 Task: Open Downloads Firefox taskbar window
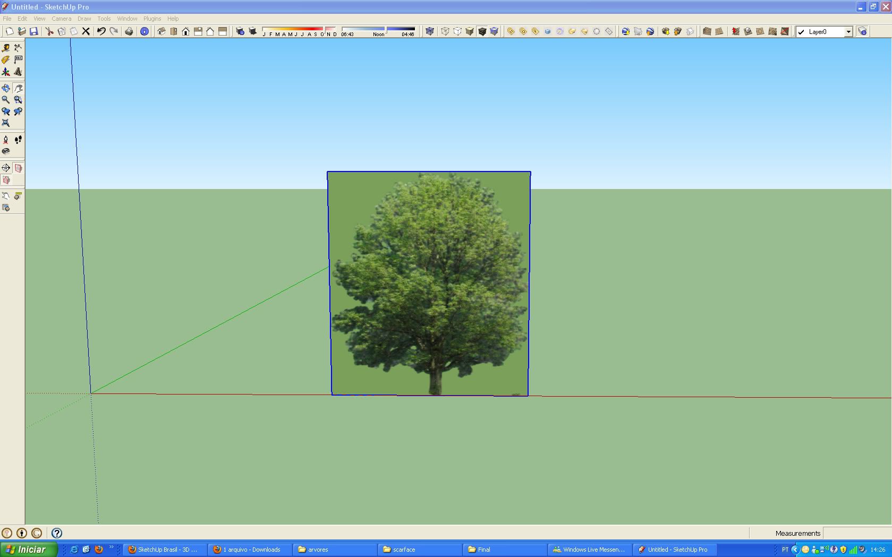coord(250,550)
